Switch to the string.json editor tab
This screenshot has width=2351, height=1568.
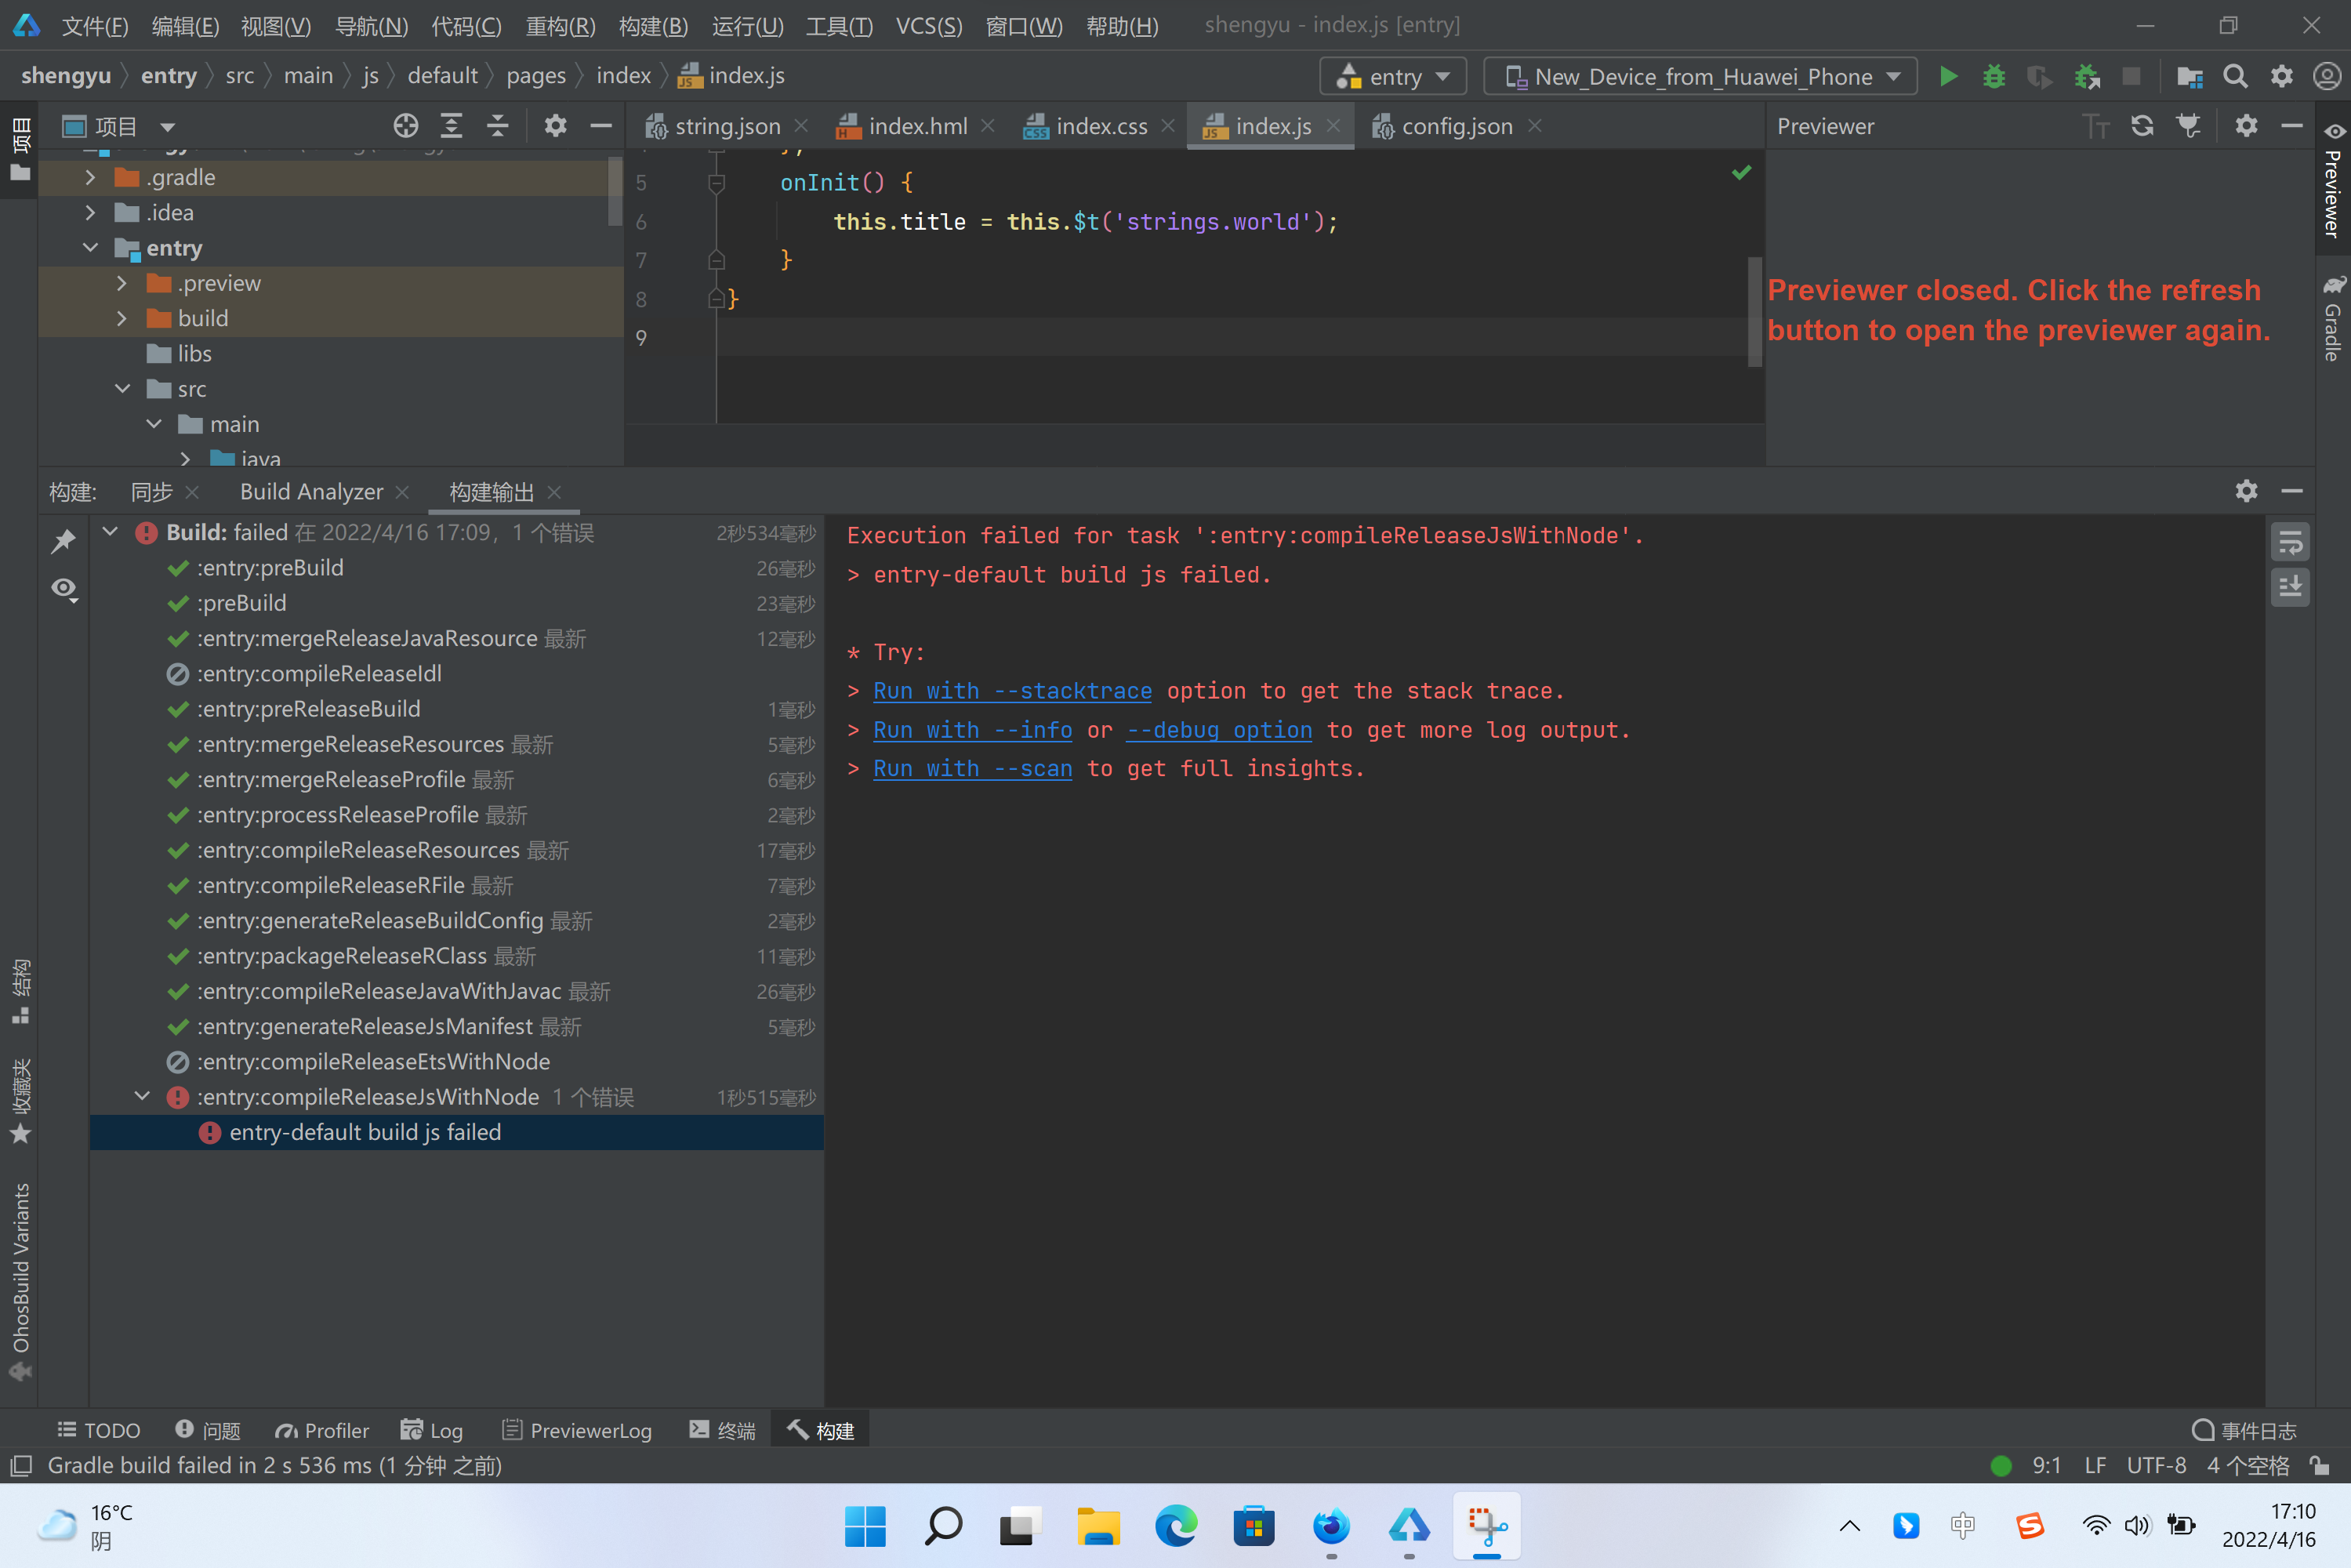(725, 126)
